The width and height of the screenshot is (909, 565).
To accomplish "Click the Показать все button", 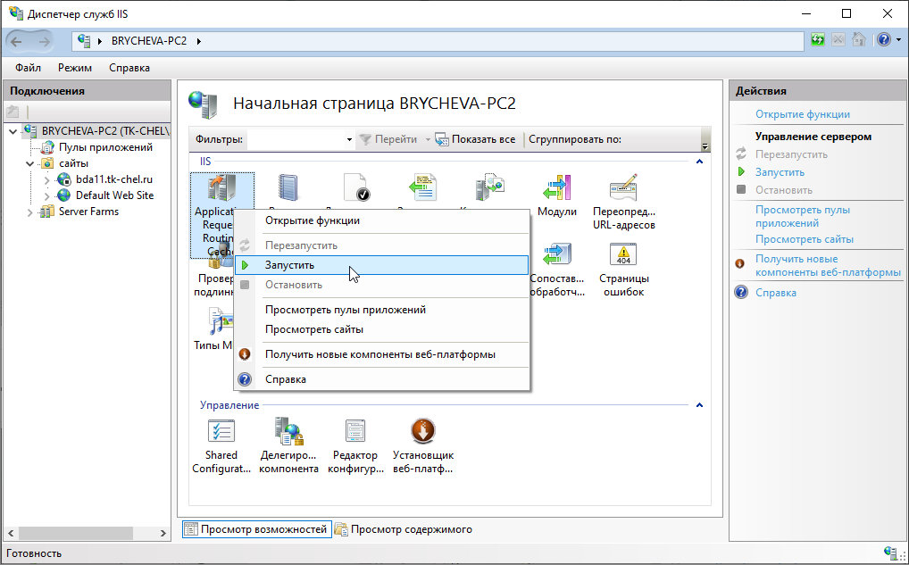I will tap(475, 139).
